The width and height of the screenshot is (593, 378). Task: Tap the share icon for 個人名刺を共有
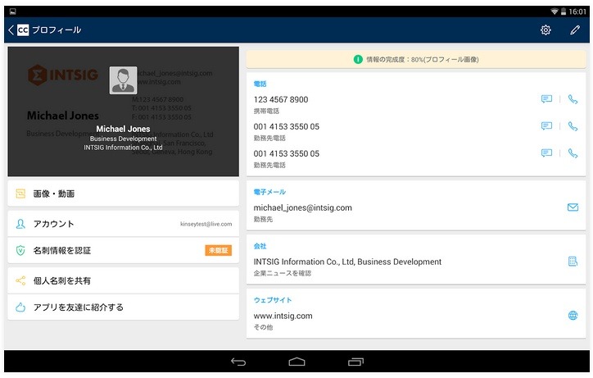[20, 280]
